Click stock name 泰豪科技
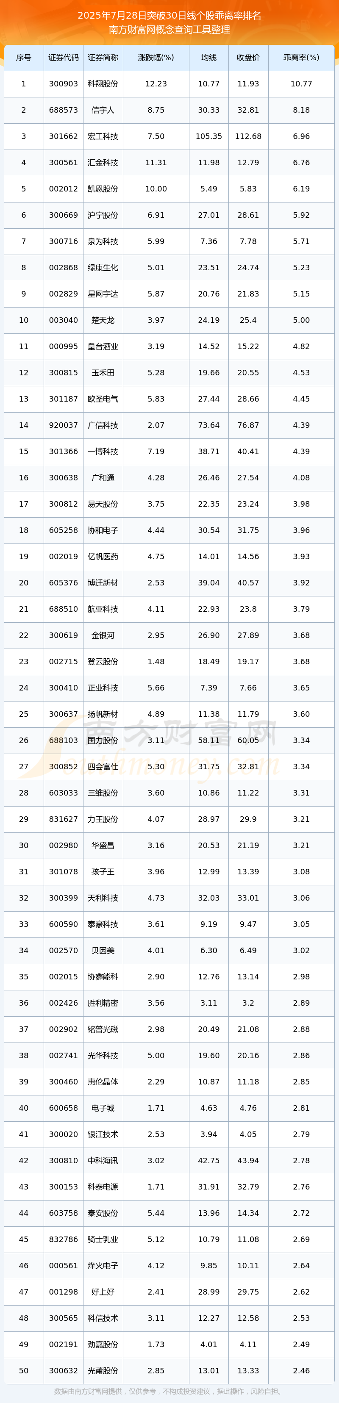Viewport: 339px width, 1403px height. (x=103, y=925)
